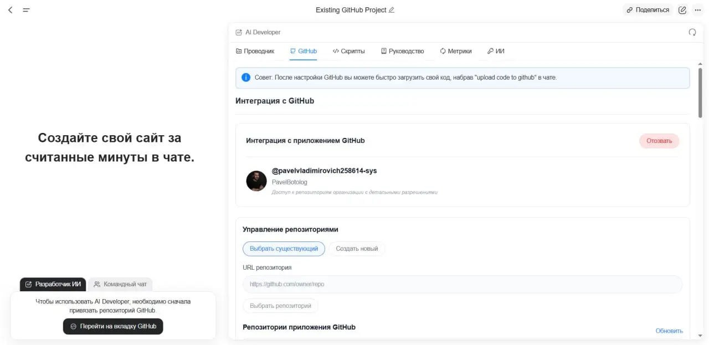Open the 'Руководство' tab
The width and height of the screenshot is (709, 345).
tap(403, 51)
